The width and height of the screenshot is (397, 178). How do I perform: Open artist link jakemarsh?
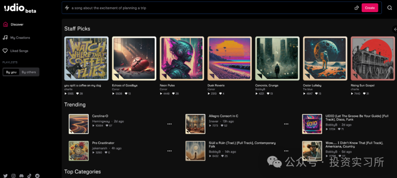click(x=100, y=148)
